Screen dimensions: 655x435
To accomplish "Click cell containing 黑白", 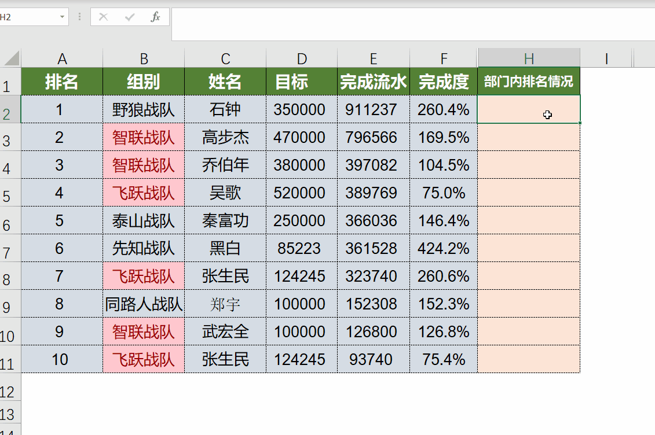I will click(x=225, y=248).
